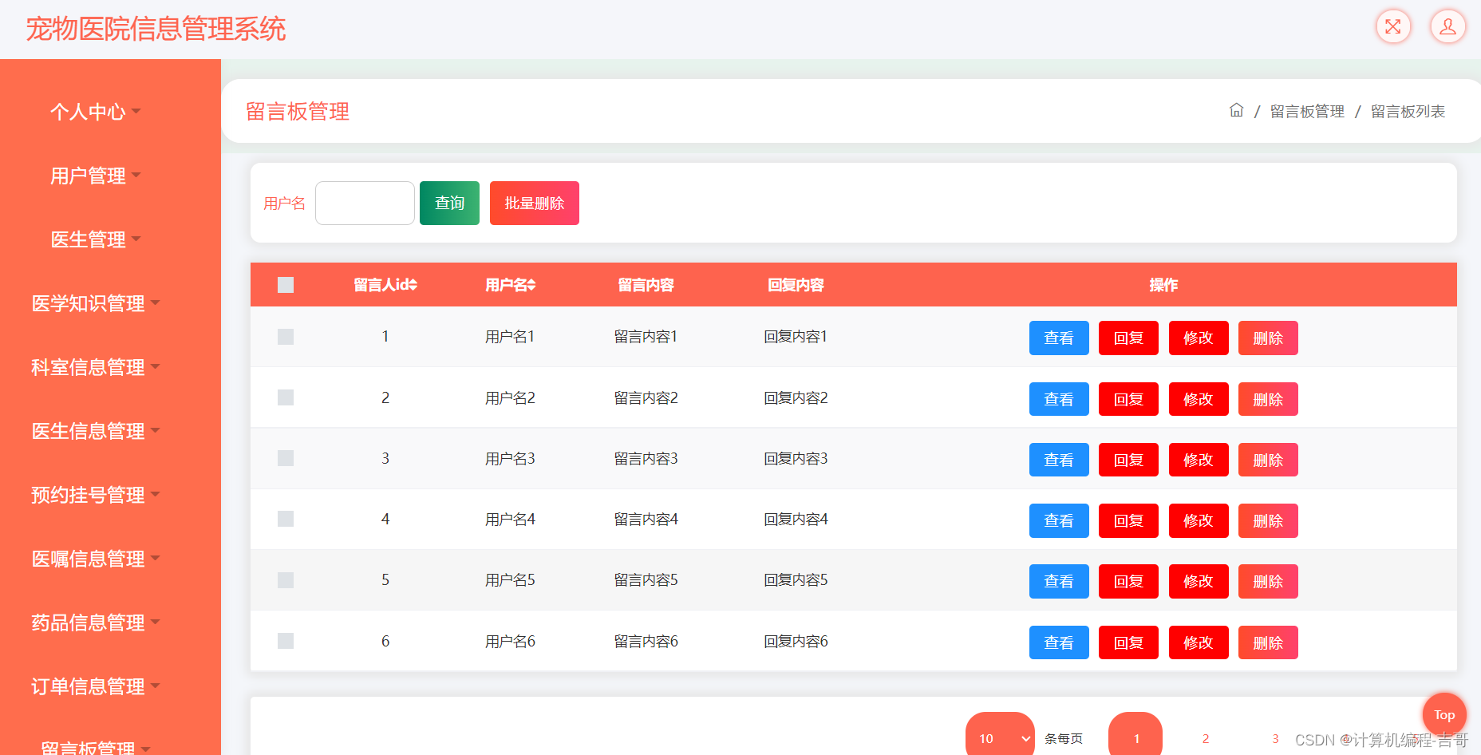Sort by 用户名 column arrows
The height and width of the screenshot is (755, 1481).
(531, 285)
